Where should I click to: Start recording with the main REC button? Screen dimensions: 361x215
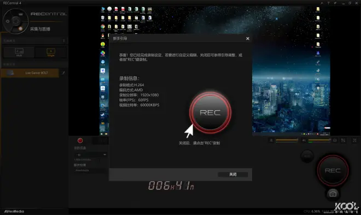click(333, 170)
